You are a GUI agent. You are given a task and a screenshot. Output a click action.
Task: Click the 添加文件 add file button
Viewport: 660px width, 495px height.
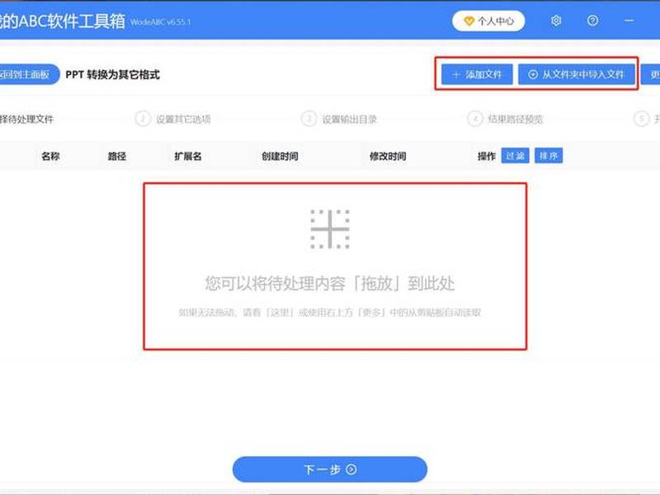coord(477,74)
